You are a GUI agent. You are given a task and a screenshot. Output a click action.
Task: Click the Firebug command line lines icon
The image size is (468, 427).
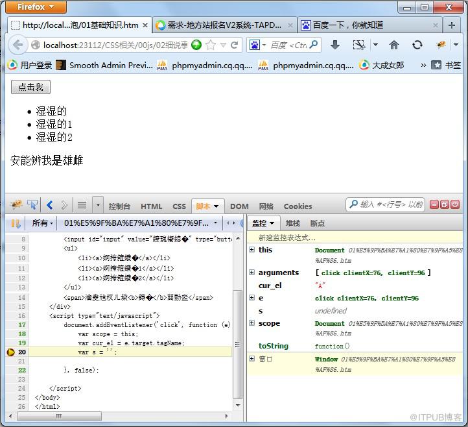pyautogui.click(x=82, y=205)
